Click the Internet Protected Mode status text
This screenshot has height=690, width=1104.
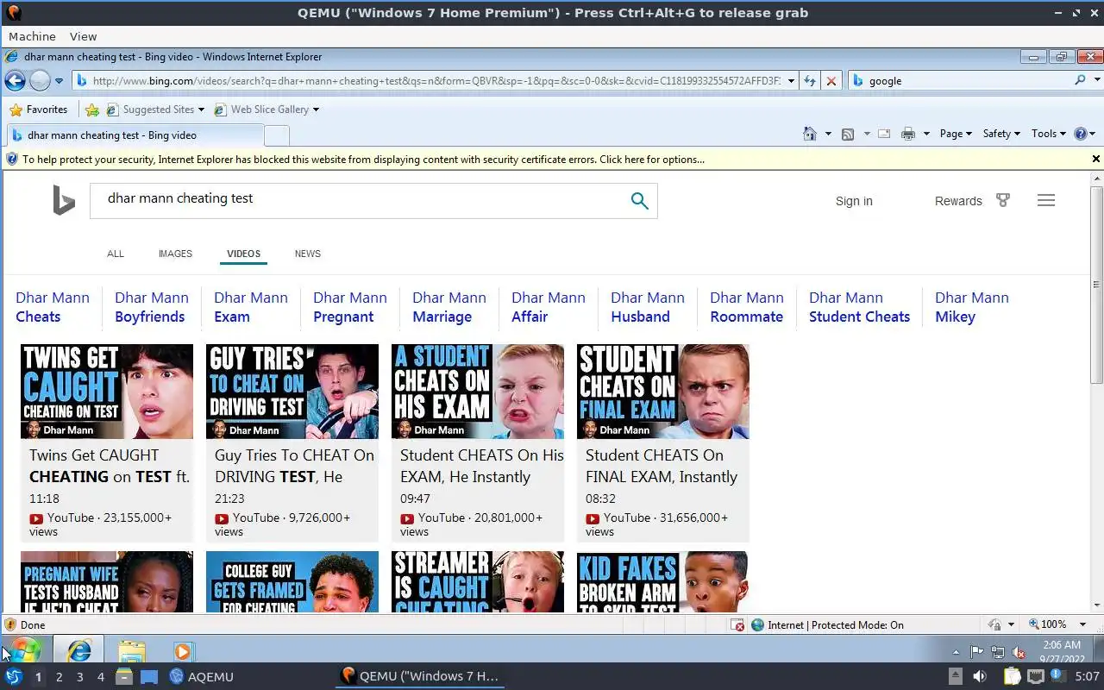pos(836,625)
